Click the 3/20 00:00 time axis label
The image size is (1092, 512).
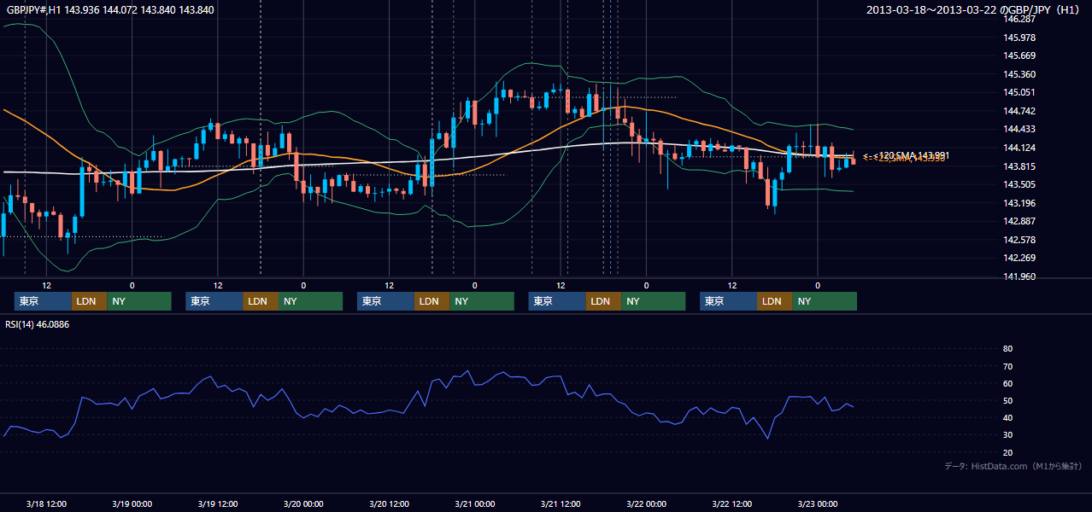click(x=303, y=503)
